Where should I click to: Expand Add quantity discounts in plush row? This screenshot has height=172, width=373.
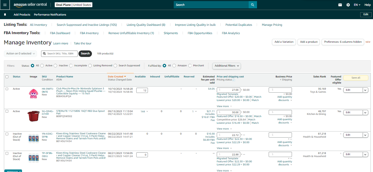point(285,99)
